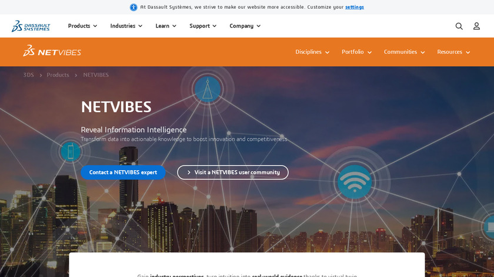
Task: Select the NETVIBES logo in orange bar
Action: click(x=52, y=51)
